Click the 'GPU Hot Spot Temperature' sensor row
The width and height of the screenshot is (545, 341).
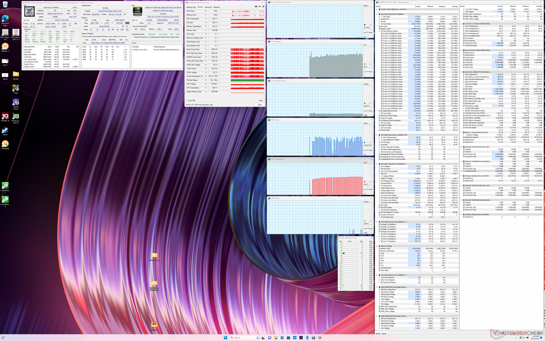502,79
